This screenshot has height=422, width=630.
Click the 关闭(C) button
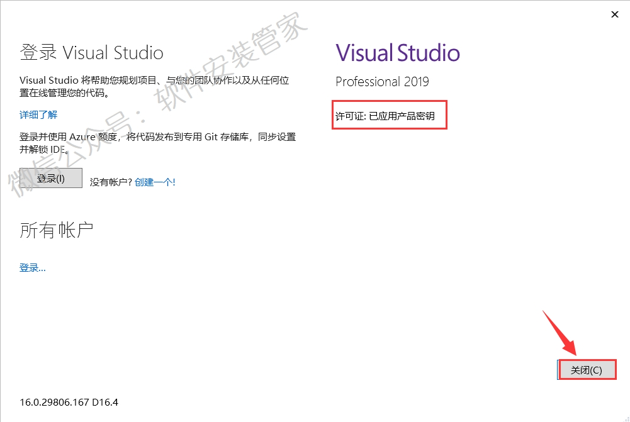coord(587,370)
